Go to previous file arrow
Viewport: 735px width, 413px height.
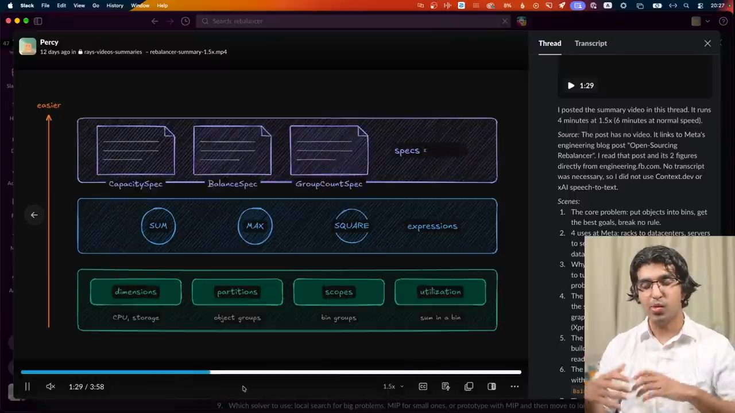point(34,215)
